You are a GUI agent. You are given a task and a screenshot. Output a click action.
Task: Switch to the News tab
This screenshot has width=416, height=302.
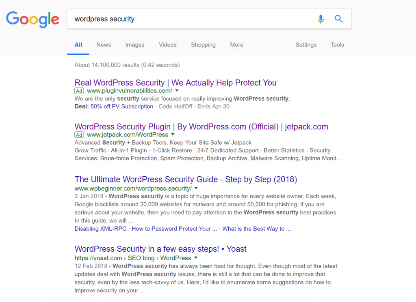tap(104, 45)
